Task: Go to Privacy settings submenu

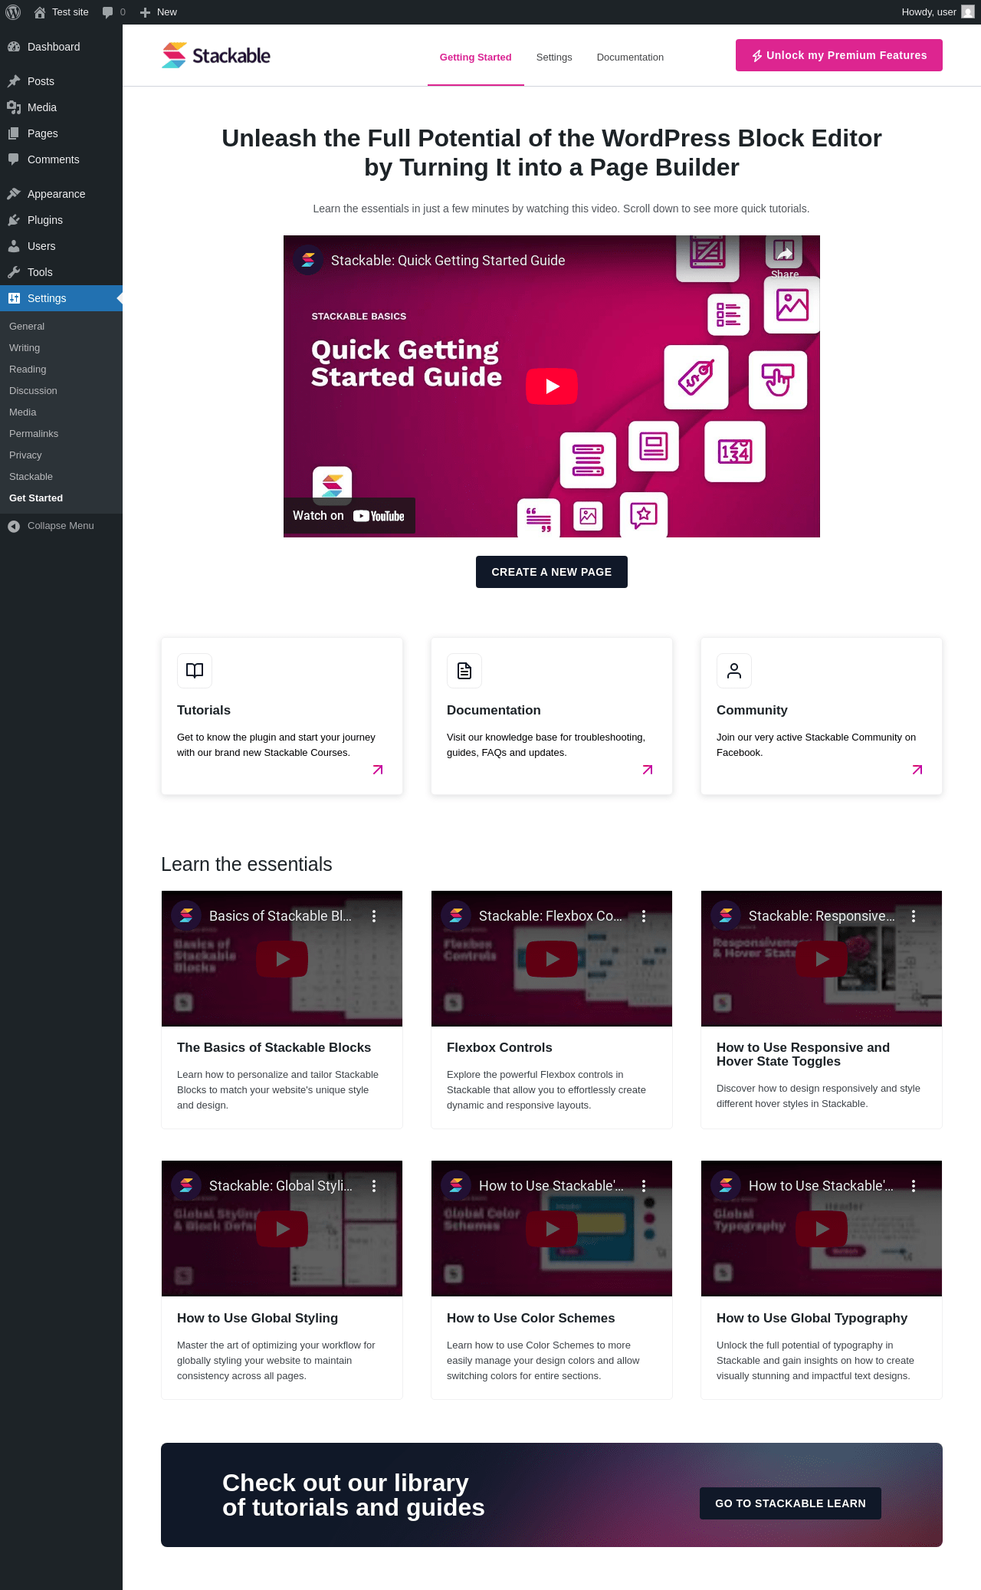Action: pyautogui.click(x=61, y=455)
